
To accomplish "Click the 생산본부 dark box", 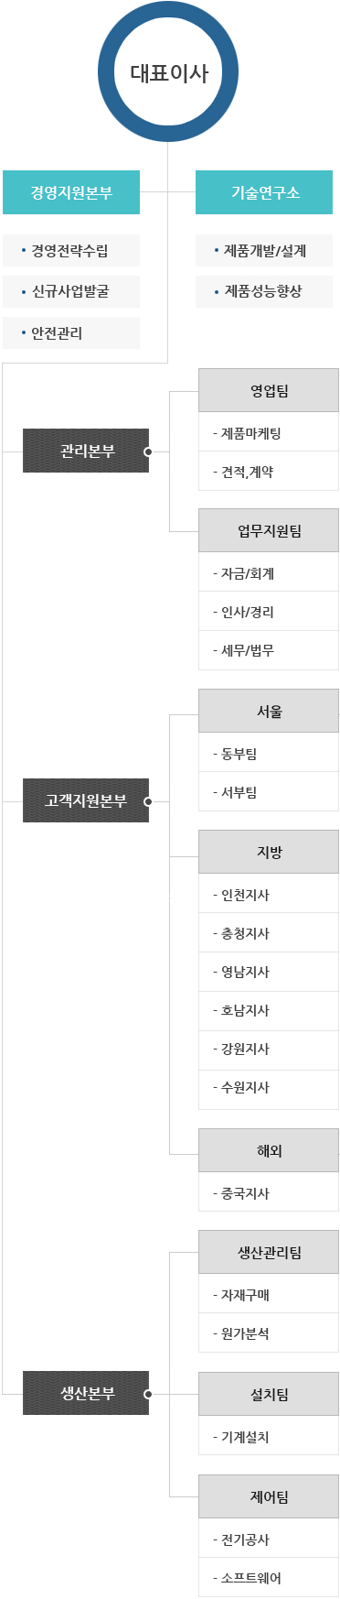I will [x=86, y=1393].
